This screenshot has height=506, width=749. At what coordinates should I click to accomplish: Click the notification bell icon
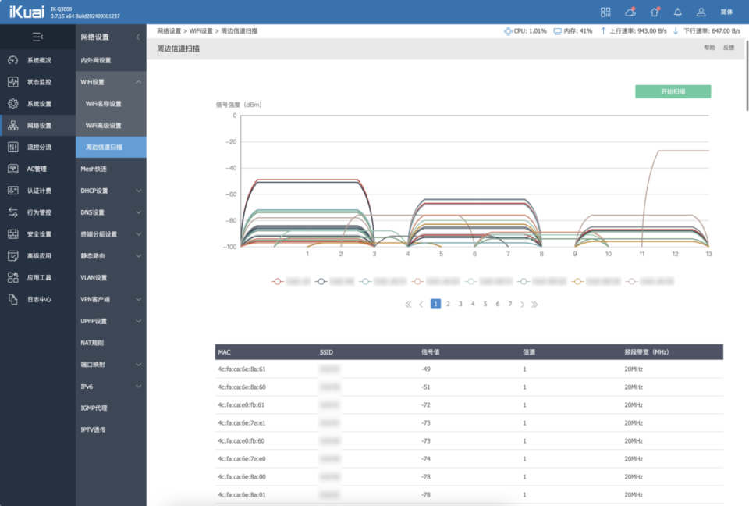(677, 12)
